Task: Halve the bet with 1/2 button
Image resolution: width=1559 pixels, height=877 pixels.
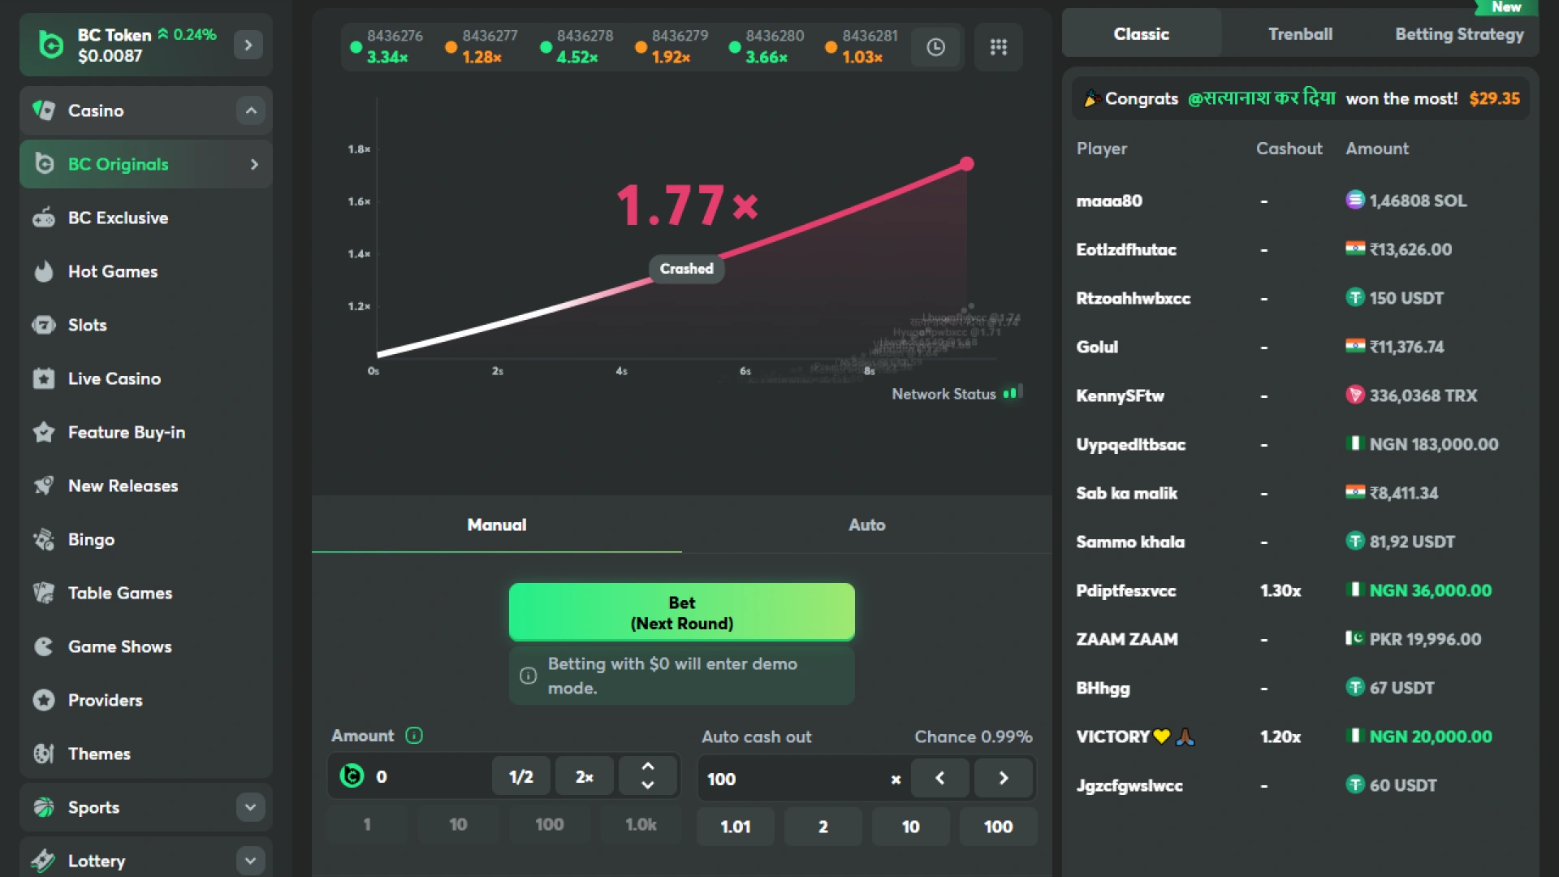Action: coord(520,776)
